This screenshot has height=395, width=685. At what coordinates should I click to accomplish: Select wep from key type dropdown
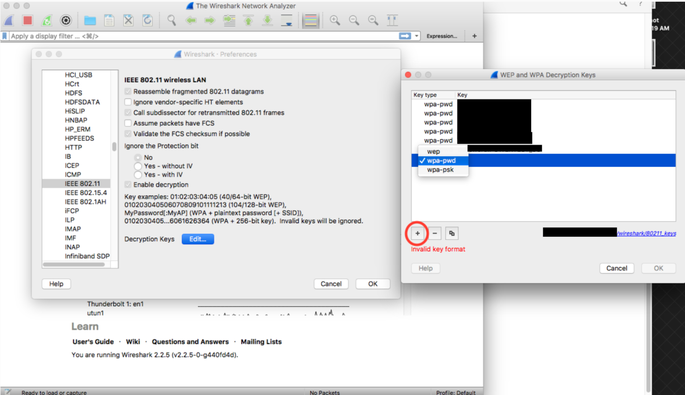pos(433,151)
